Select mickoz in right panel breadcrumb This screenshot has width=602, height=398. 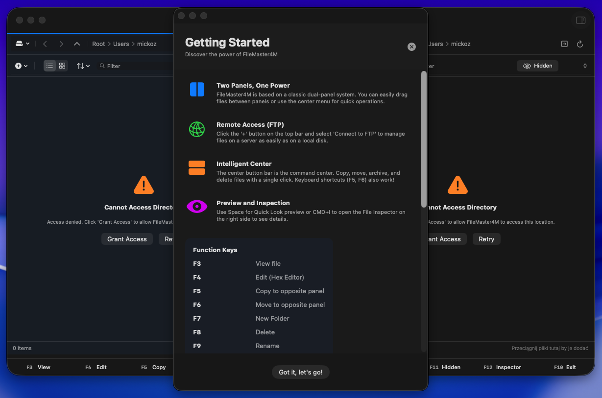[460, 44]
